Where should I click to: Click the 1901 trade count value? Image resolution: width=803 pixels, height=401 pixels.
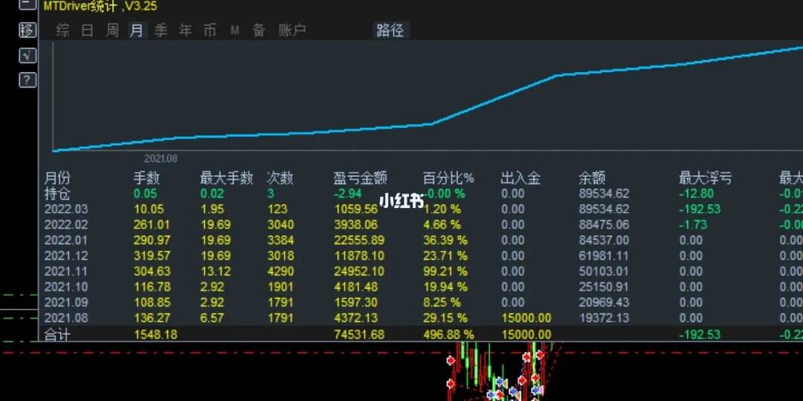click(x=280, y=287)
